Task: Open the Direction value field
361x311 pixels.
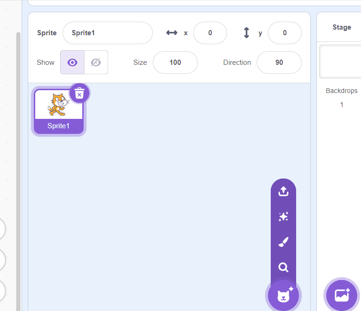Action: [279, 62]
